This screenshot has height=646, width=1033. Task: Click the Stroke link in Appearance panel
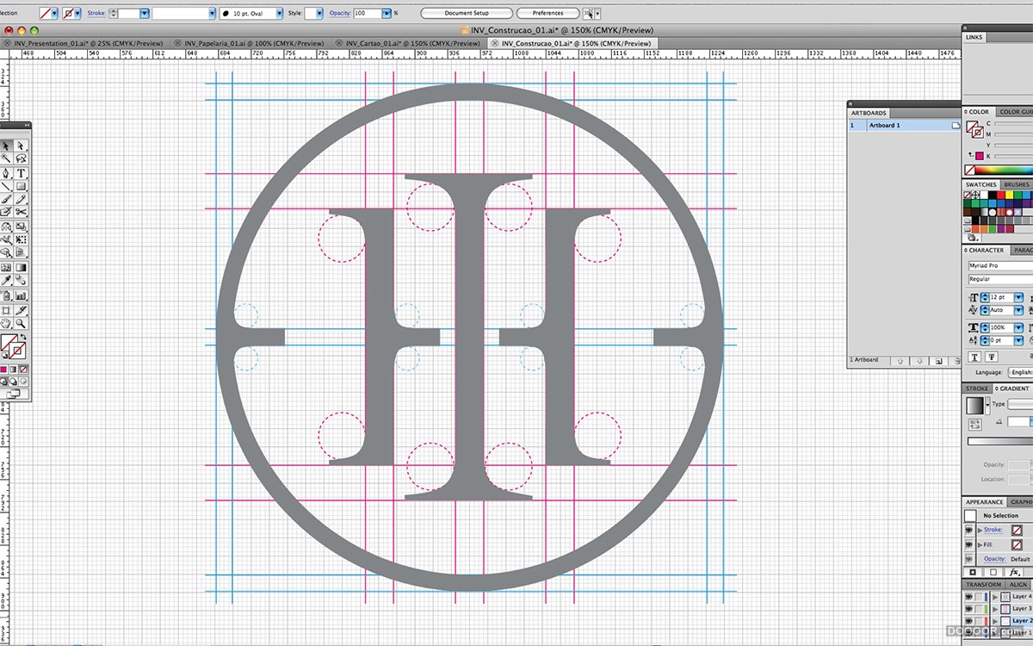point(993,530)
